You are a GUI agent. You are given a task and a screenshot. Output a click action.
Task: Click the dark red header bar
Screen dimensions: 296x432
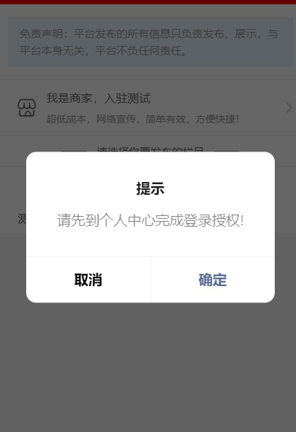point(148,2)
